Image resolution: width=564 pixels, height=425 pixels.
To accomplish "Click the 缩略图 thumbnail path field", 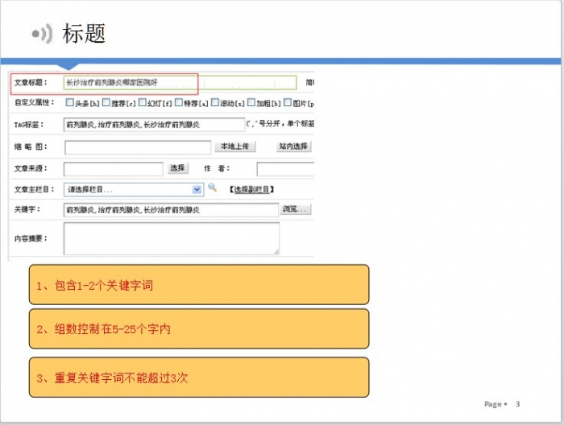I will point(138,147).
